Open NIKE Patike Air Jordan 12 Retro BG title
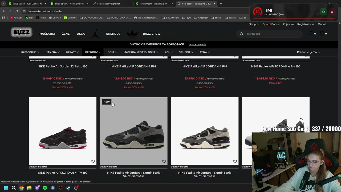The height and width of the screenshot is (192, 341). 63,66
